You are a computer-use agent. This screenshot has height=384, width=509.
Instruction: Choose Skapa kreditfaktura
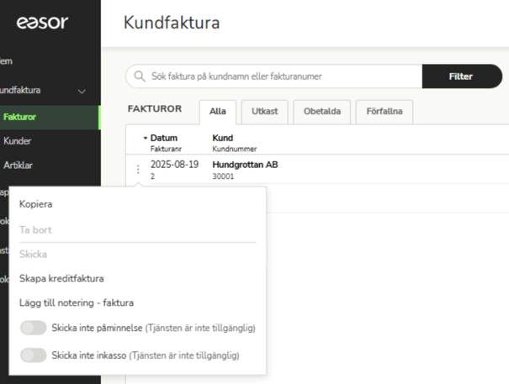click(61, 278)
